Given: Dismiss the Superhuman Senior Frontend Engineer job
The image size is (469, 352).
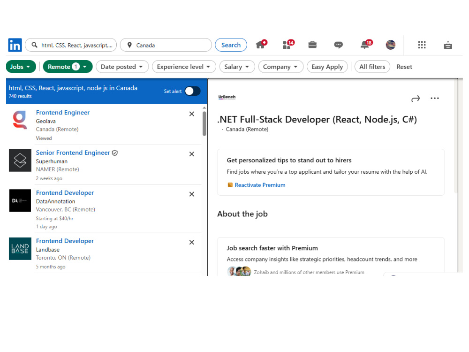Looking at the screenshot, I should [192, 154].
